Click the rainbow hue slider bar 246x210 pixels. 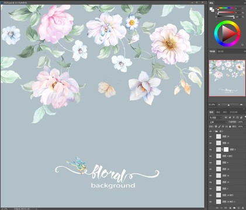[226, 8]
